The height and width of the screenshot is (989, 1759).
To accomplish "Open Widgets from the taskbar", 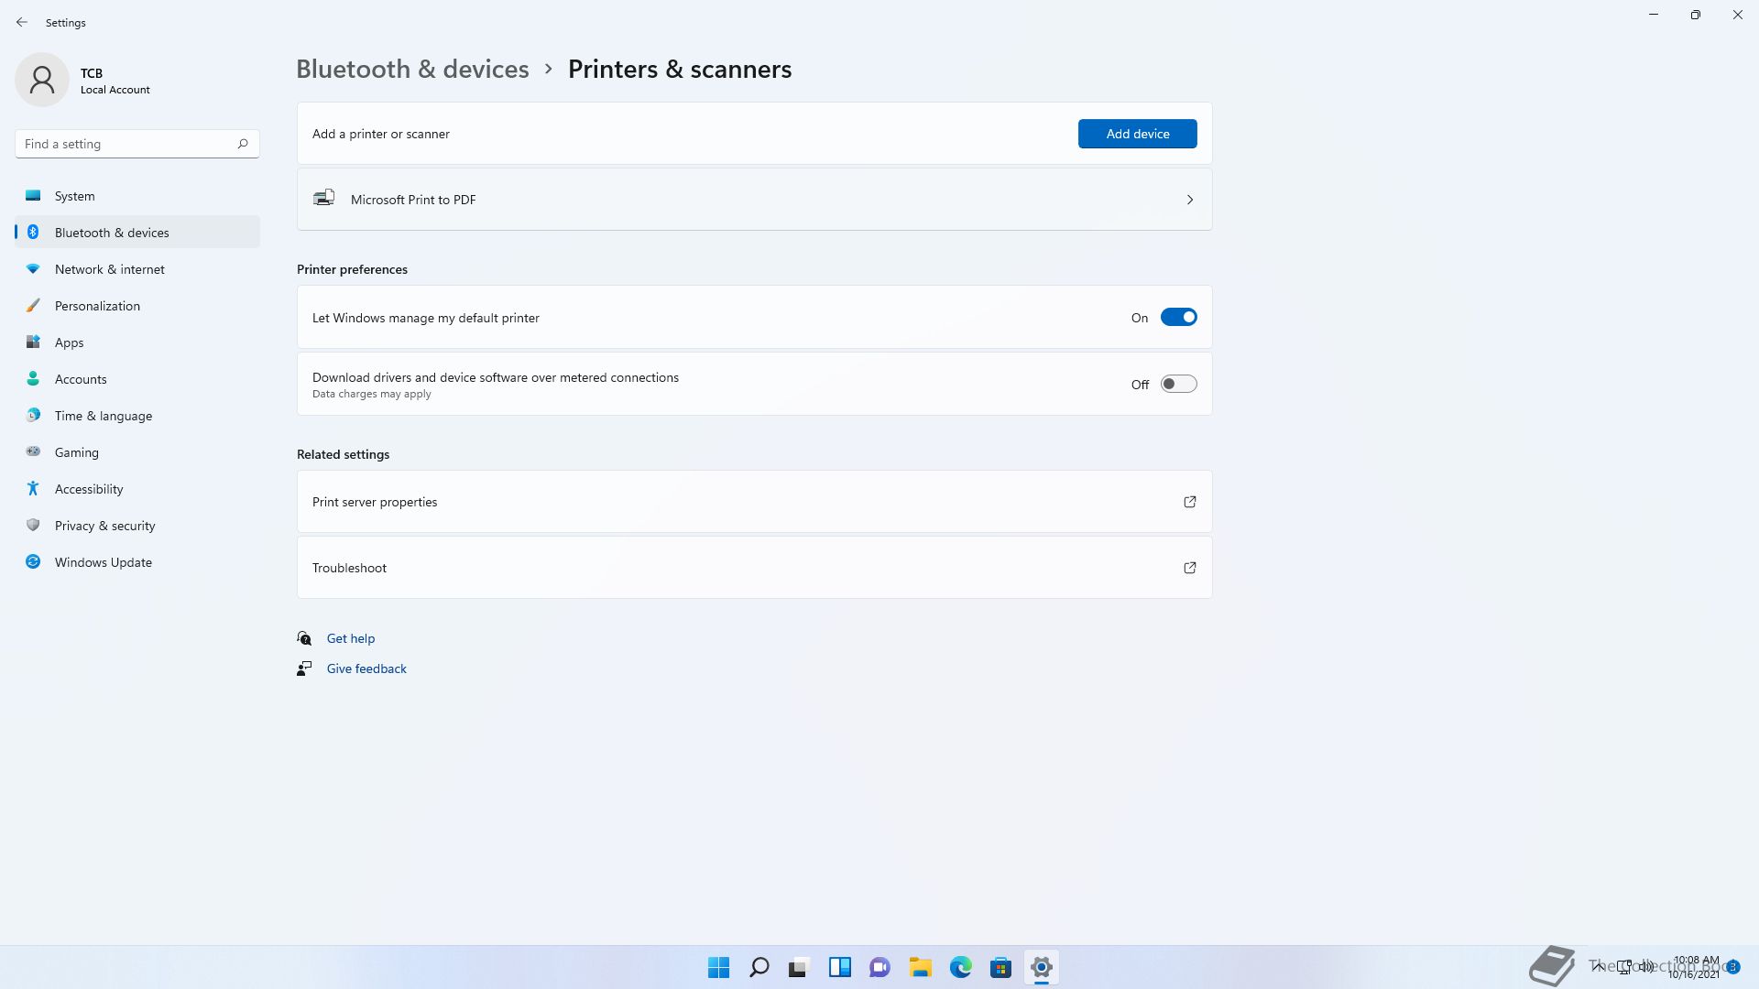I will (840, 967).
